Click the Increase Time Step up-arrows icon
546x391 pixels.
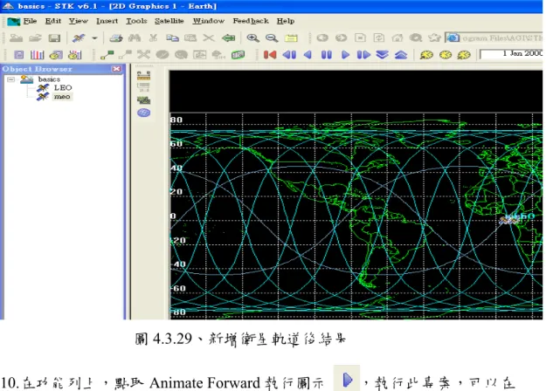(401, 55)
